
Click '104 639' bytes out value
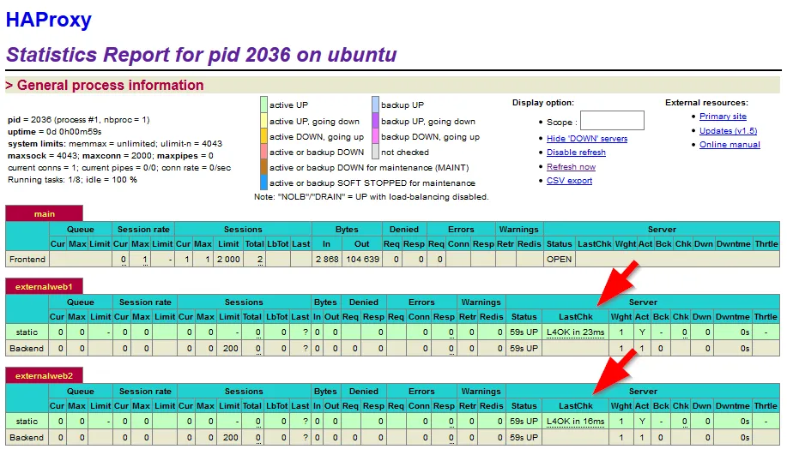coord(362,260)
